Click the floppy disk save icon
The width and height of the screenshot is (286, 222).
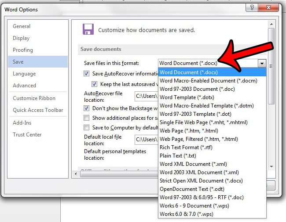coord(88,29)
